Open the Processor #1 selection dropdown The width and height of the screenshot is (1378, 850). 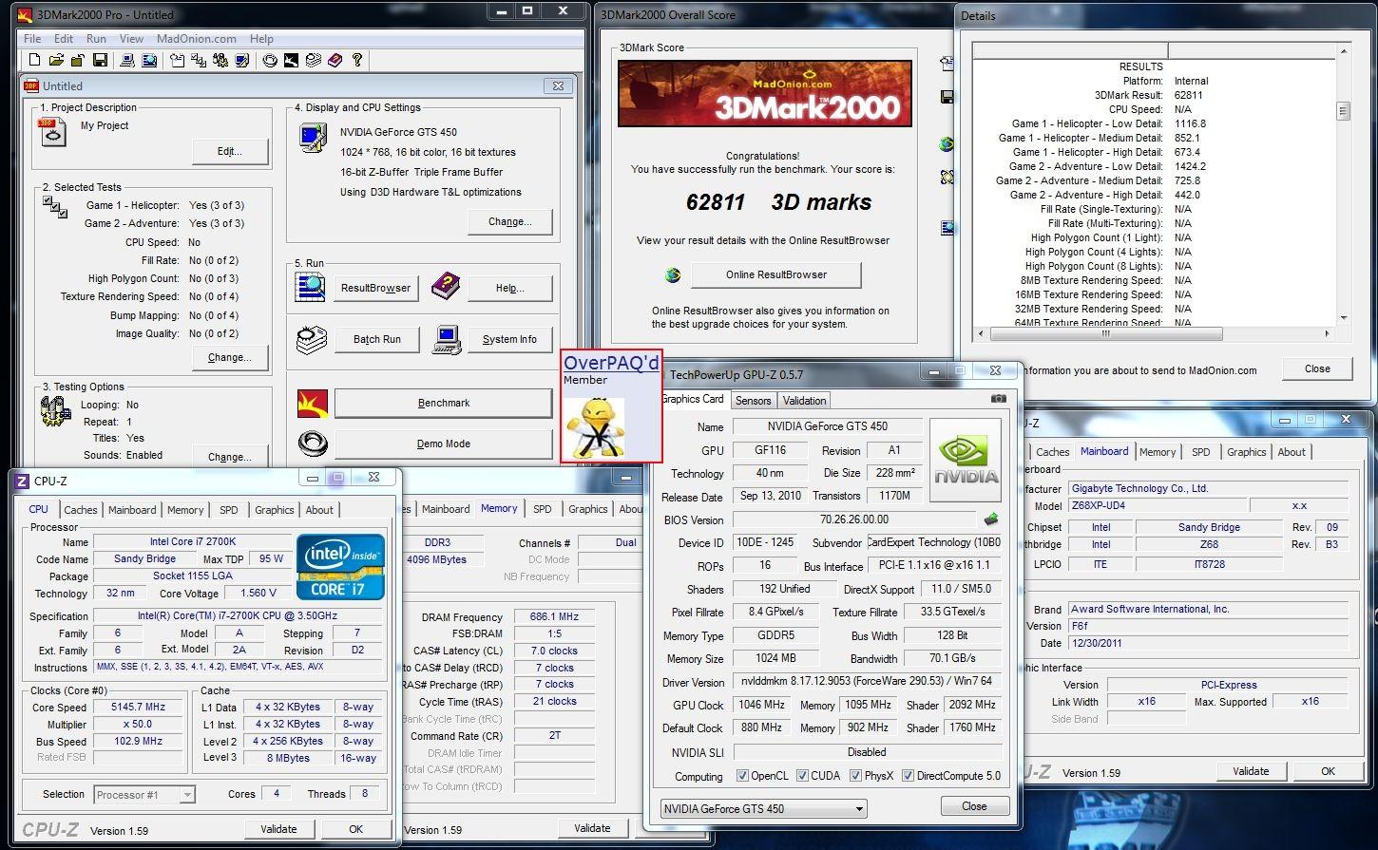pyautogui.click(x=144, y=795)
